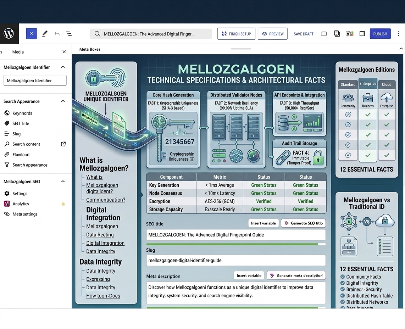The width and height of the screenshot is (405, 329).
Task: Select the Enterprise edition tab
Action: [x=368, y=83]
